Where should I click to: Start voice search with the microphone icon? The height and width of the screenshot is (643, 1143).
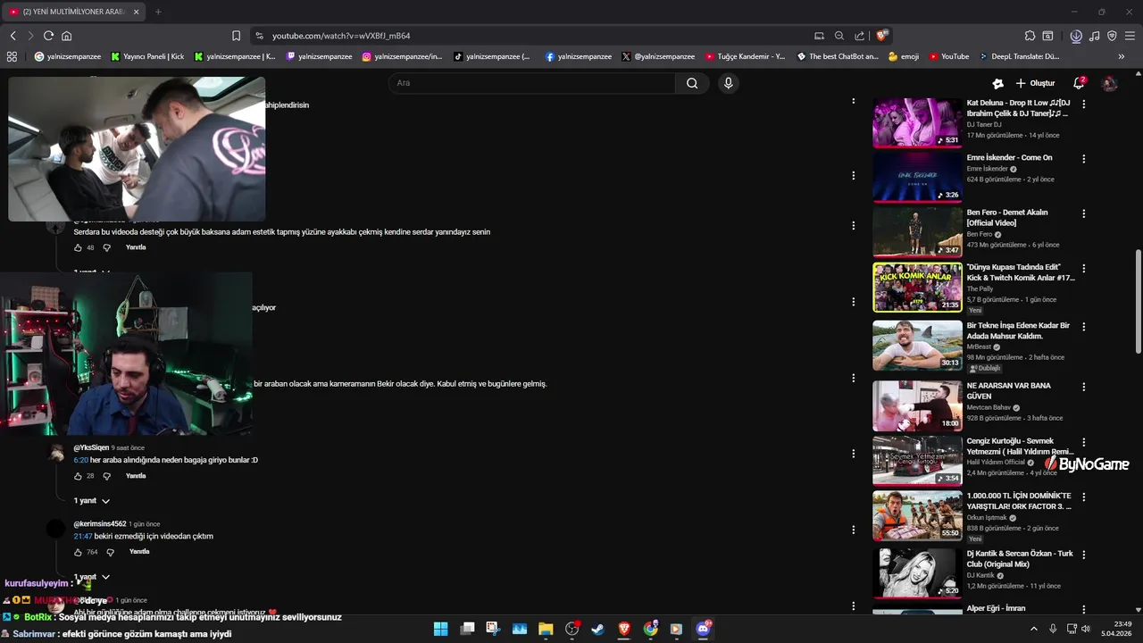pos(729,83)
